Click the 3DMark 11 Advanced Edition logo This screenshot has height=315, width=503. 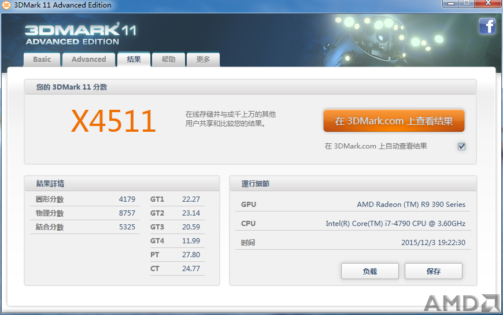[81, 34]
